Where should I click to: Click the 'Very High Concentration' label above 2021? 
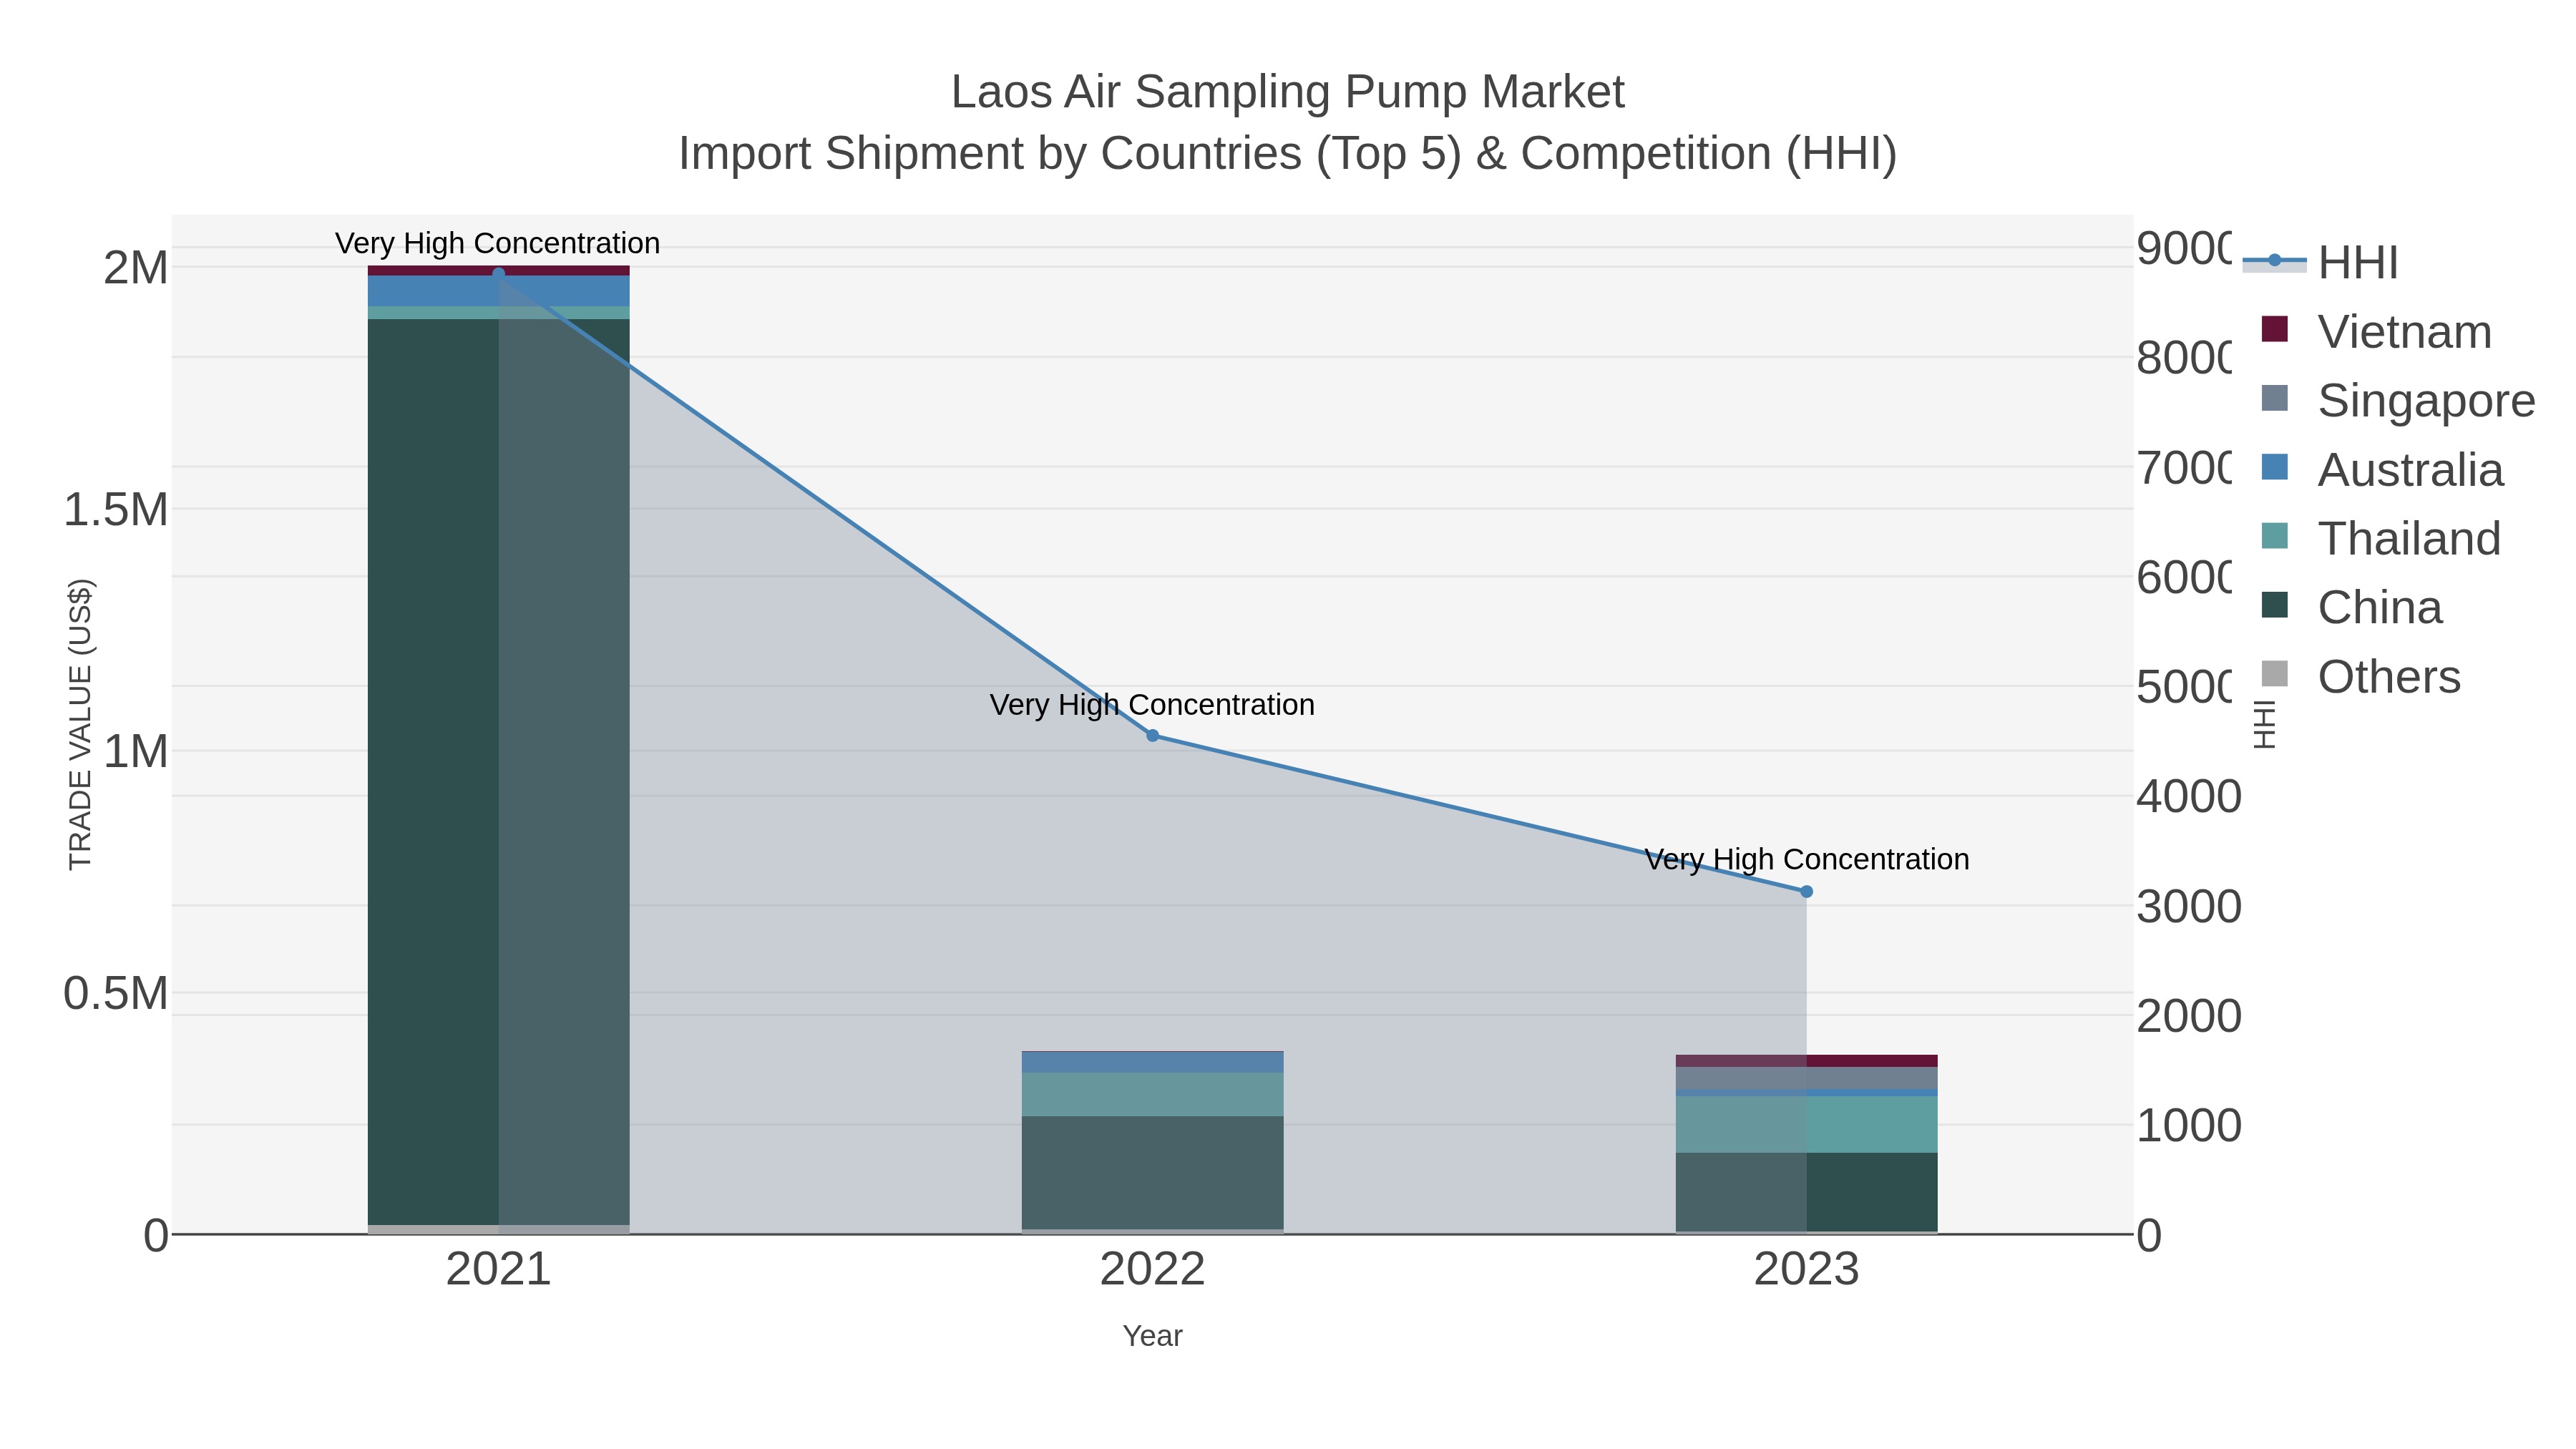tap(497, 243)
